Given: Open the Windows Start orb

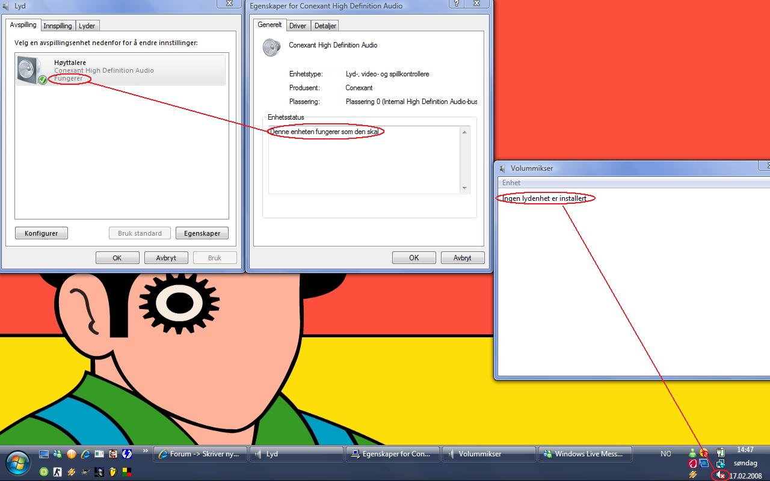Looking at the screenshot, I should 17,463.
